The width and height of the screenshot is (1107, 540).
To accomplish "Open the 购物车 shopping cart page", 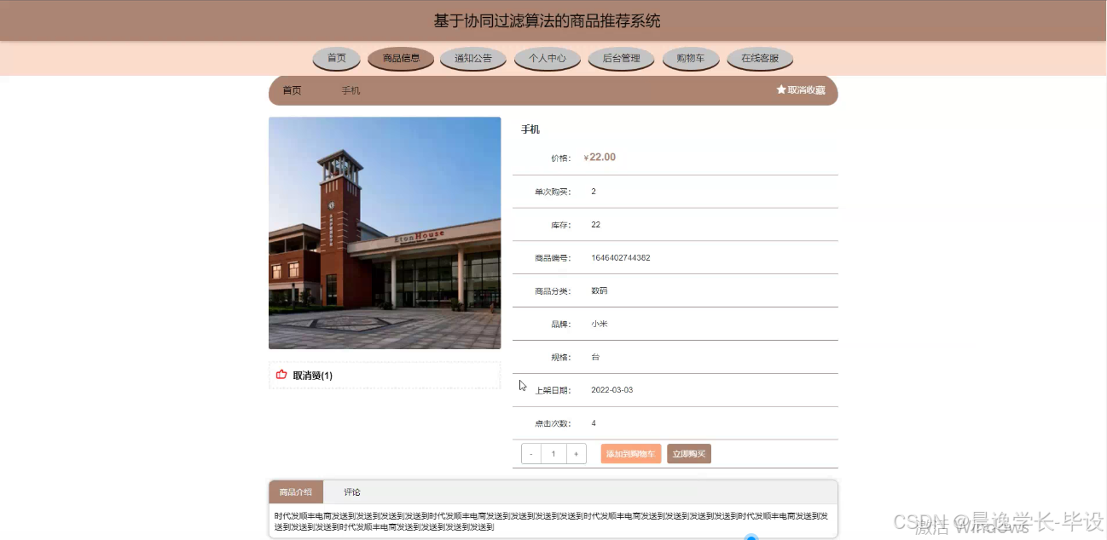I will (691, 60).
